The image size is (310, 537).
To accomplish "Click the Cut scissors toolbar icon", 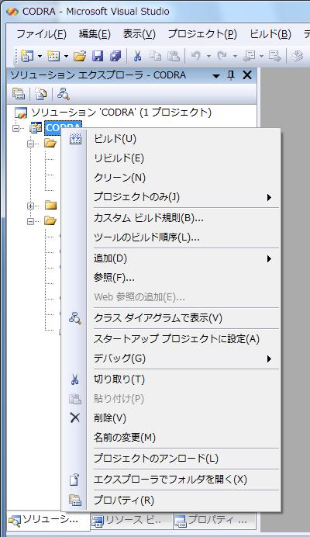I will pyautogui.click(x=137, y=56).
